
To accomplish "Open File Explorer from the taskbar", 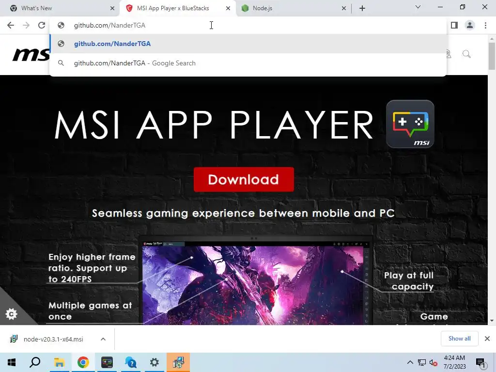I will coord(59,362).
